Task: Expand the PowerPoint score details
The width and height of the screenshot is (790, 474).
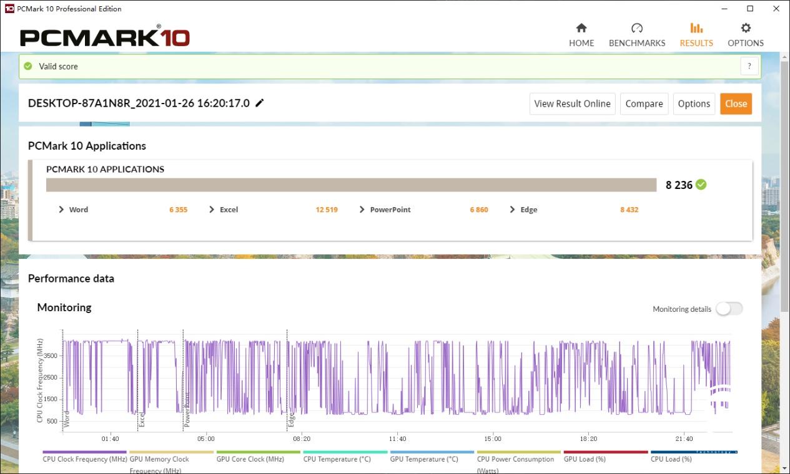Action: (362, 210)
